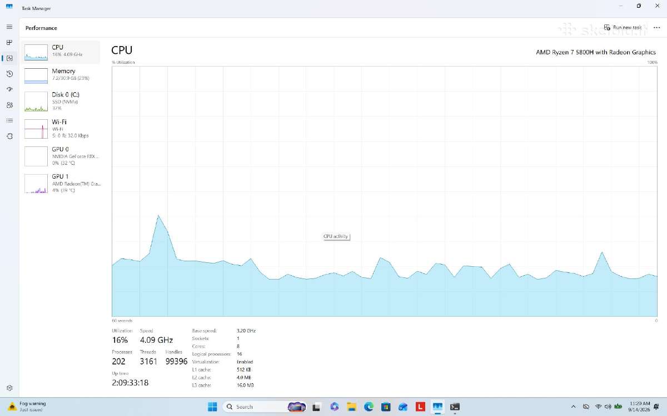Open Task View from the taskbar
Viewport: 667px width, 416px height.
coord(317,407)
